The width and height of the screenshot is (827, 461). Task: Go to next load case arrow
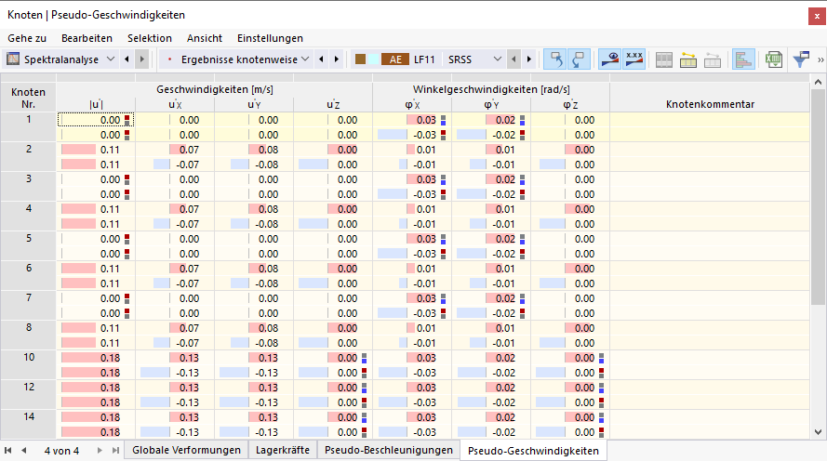click(529, 59)
